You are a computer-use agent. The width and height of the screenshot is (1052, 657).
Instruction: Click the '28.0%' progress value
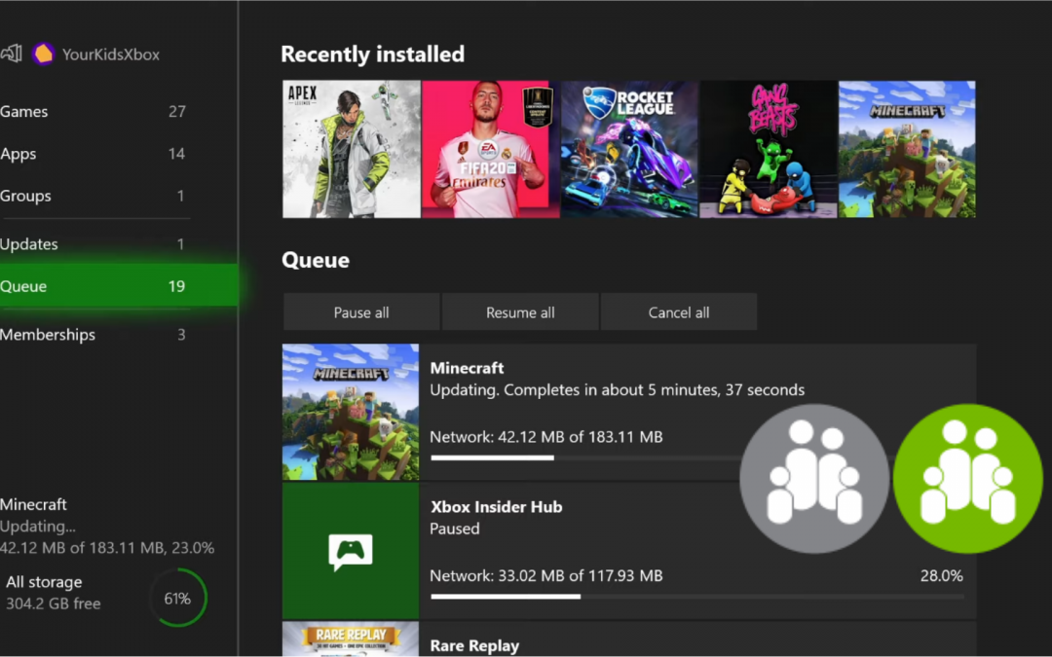941,575
